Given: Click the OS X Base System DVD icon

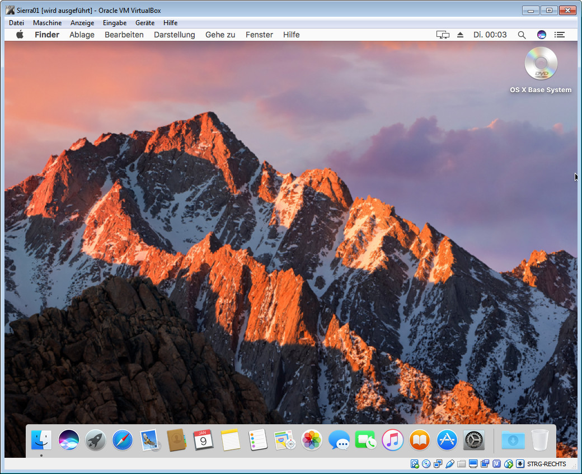Looking at the screenshot, I should (541, 64).
